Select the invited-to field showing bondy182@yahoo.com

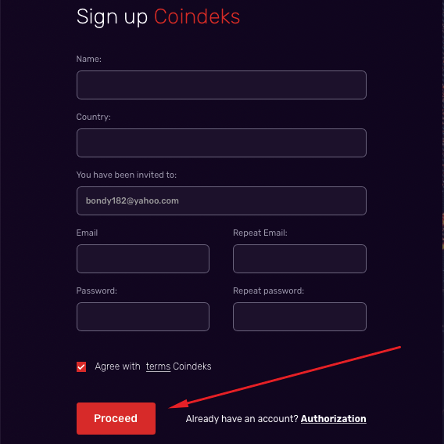pyautogui.click(x=221, y=200)
